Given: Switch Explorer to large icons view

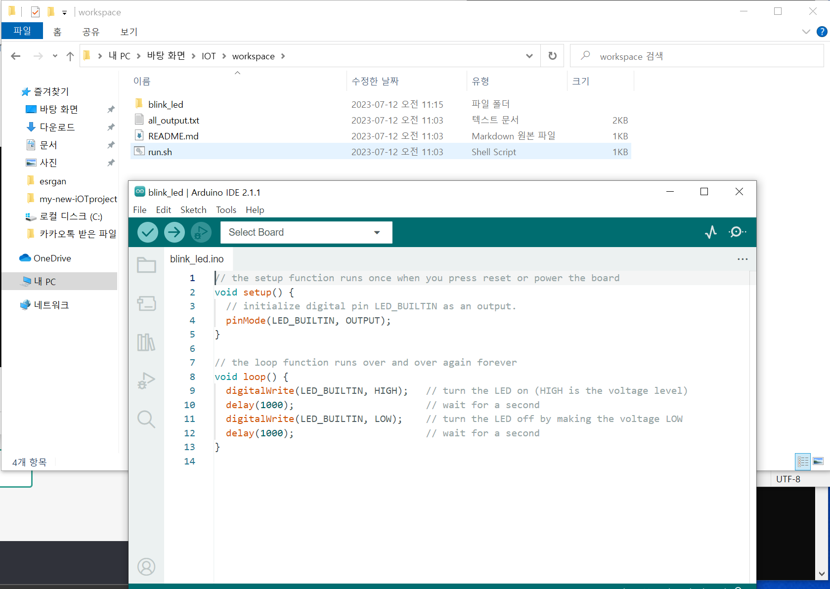Looking at the screenshot, I should click(819, 462).
